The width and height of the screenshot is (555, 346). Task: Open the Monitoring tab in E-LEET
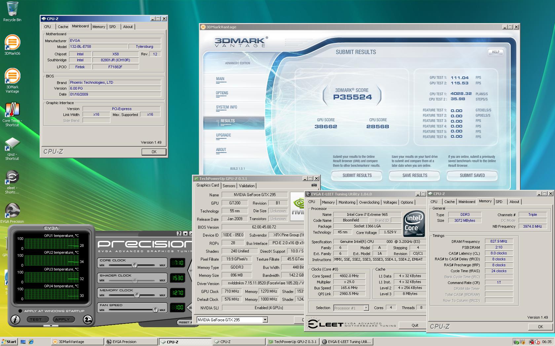pos(347,202)
